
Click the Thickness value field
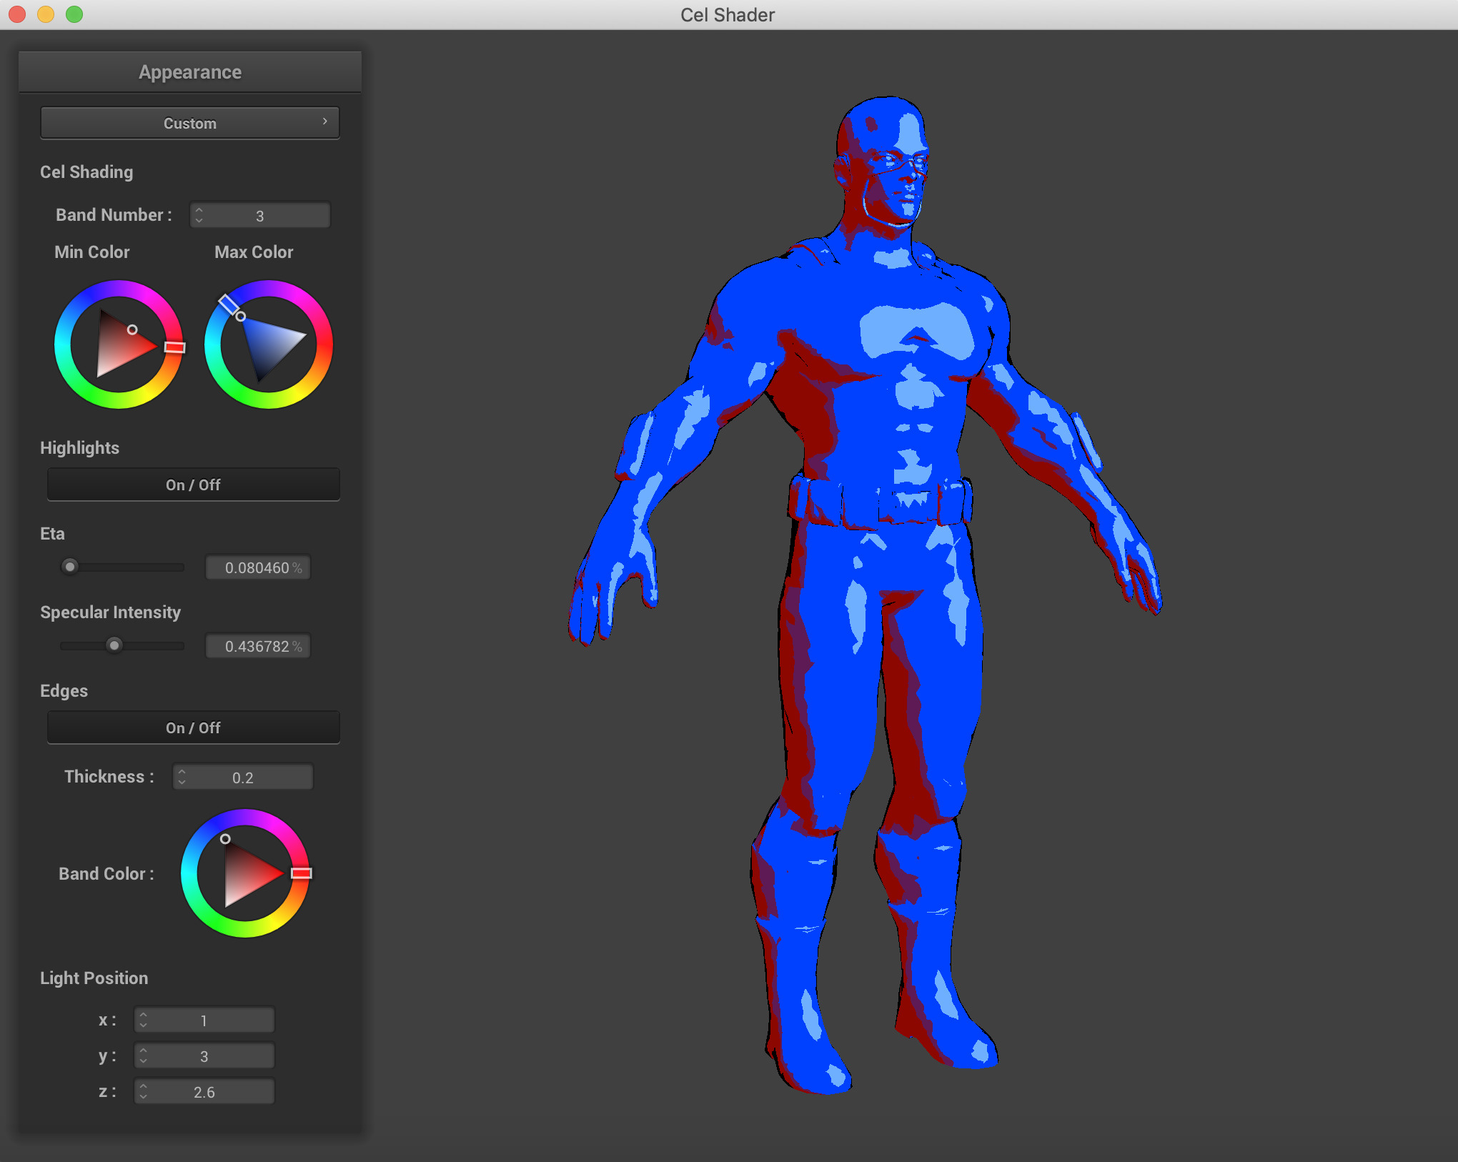(243, 777)
